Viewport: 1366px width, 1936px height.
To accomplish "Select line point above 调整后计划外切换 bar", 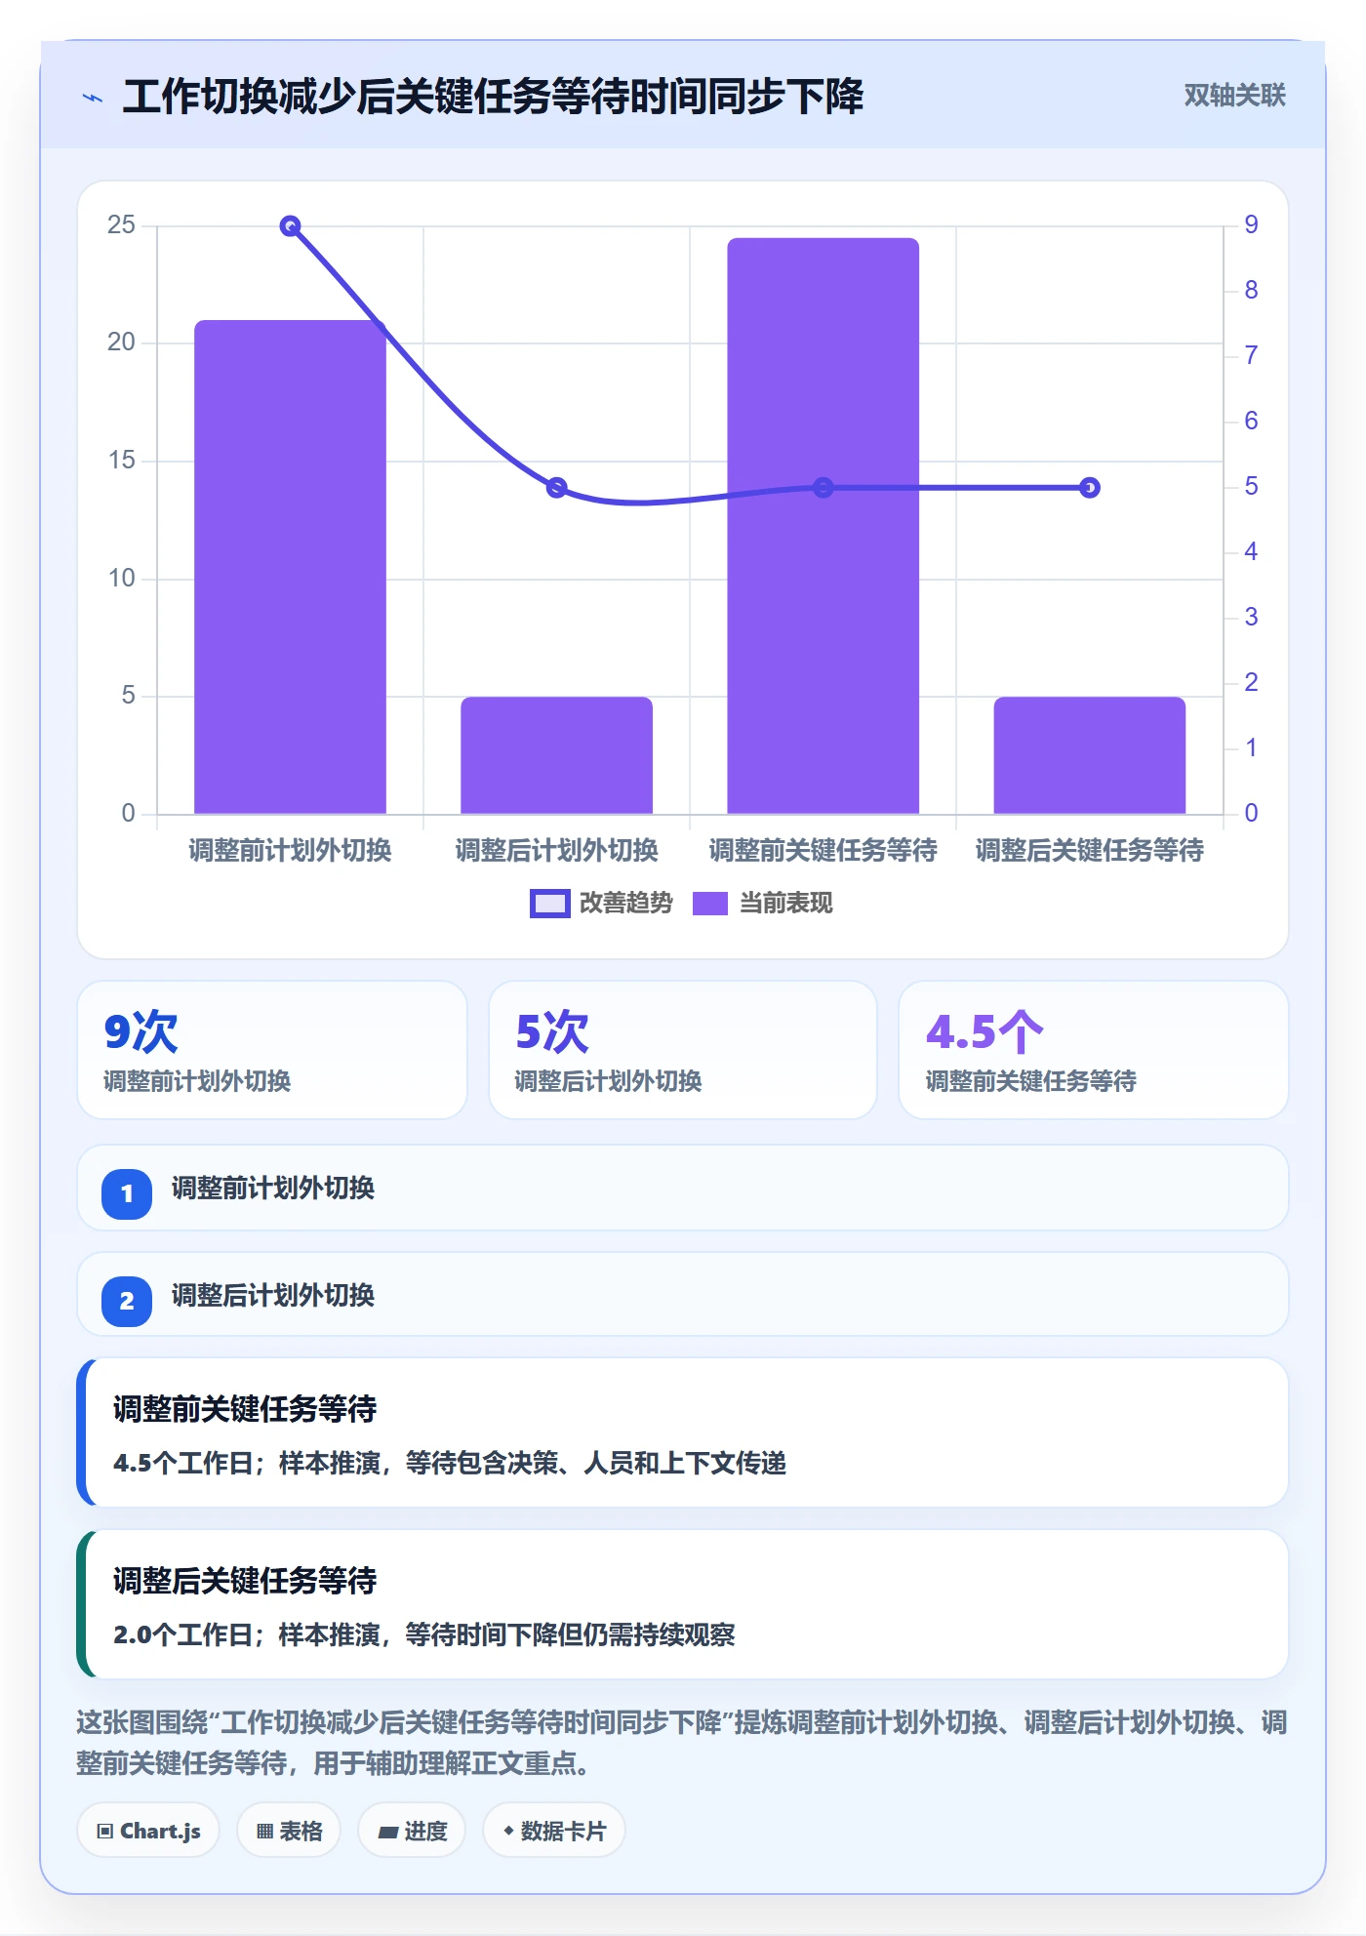I will 556,488.
